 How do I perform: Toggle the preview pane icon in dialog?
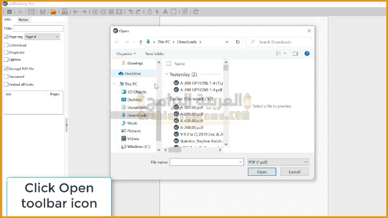pos(295,53)
